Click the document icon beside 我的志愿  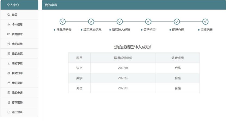(9, 54)
